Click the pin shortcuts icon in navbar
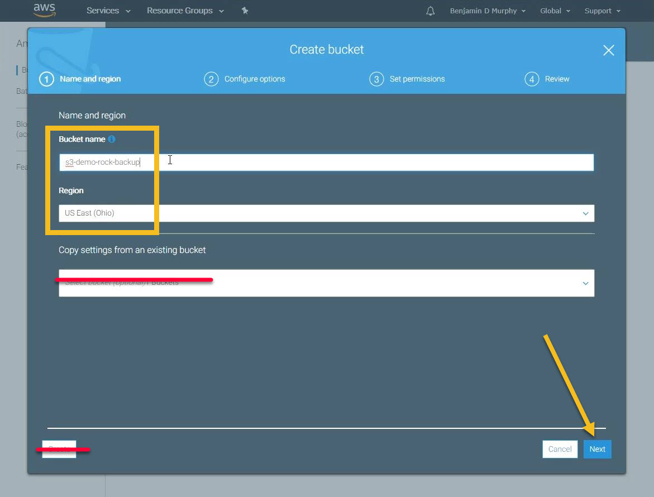654x497 pixels. tap(245, 11)
